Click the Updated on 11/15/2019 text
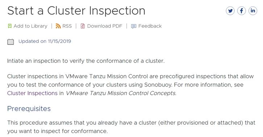The height and width of the screenshot is (137, 263). click(45, 41)
